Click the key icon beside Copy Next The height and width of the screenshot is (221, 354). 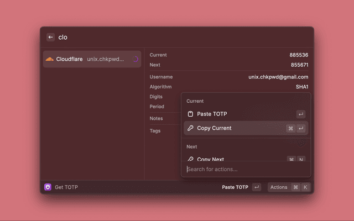coord(190,159)
